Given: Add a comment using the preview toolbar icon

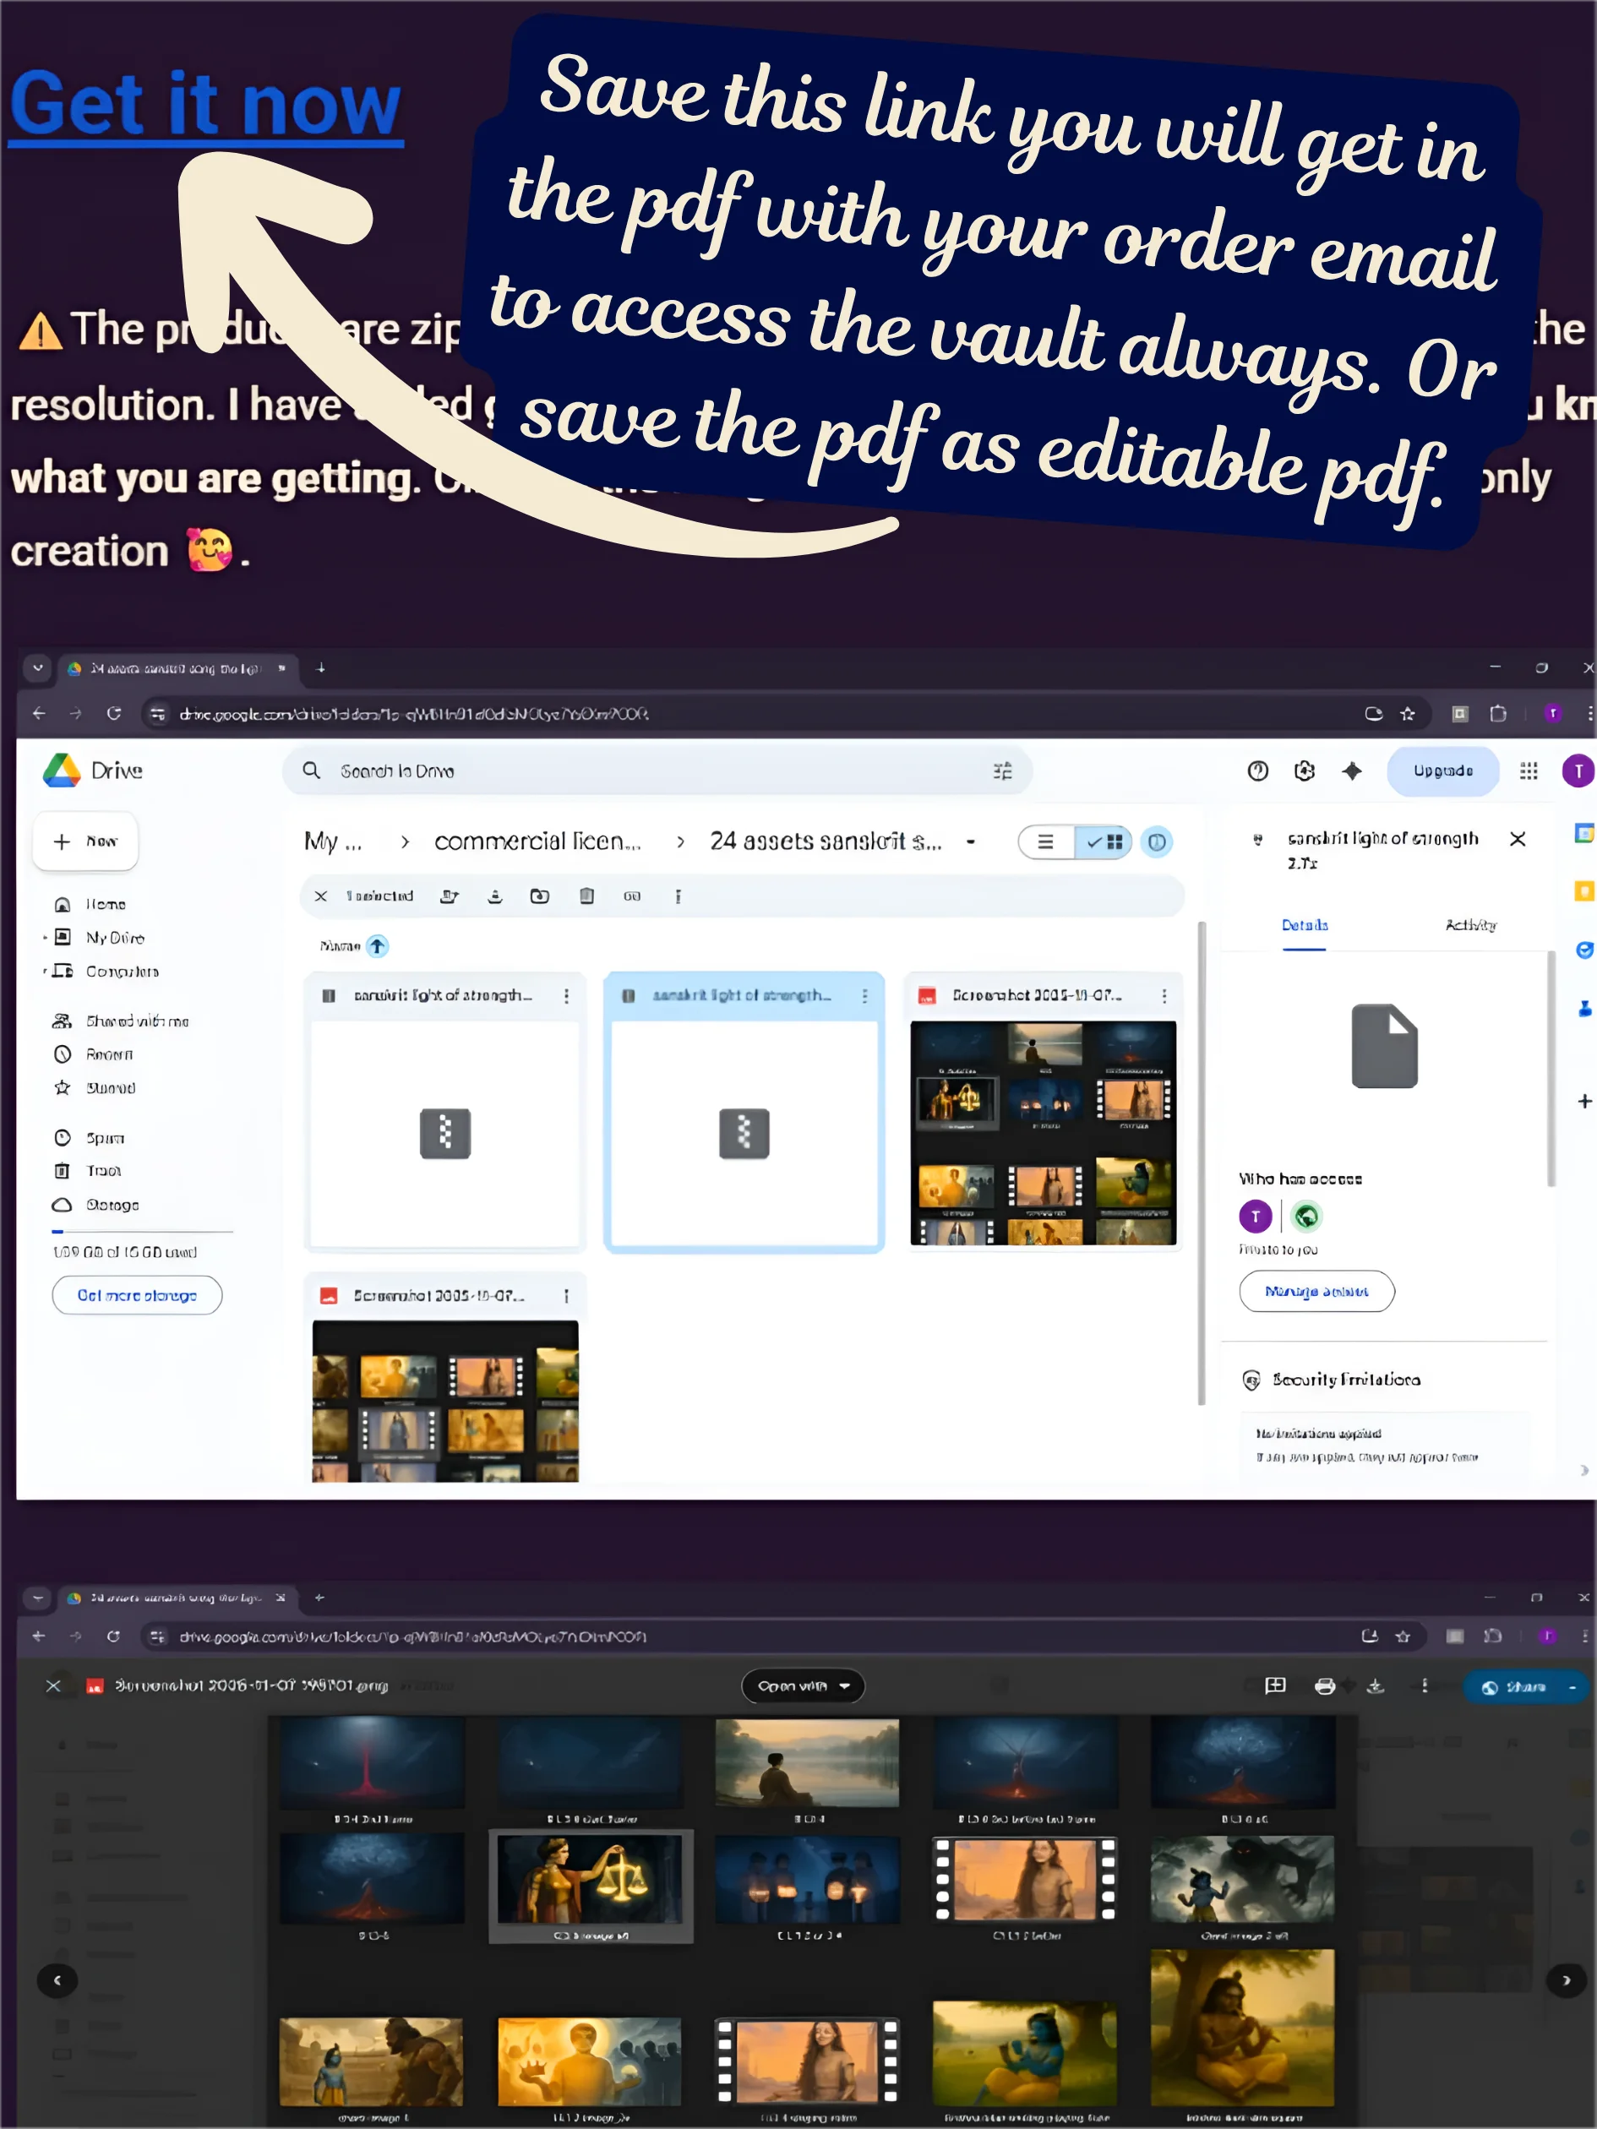Looking at the screenshot, I should [x=1274, y=1685].
